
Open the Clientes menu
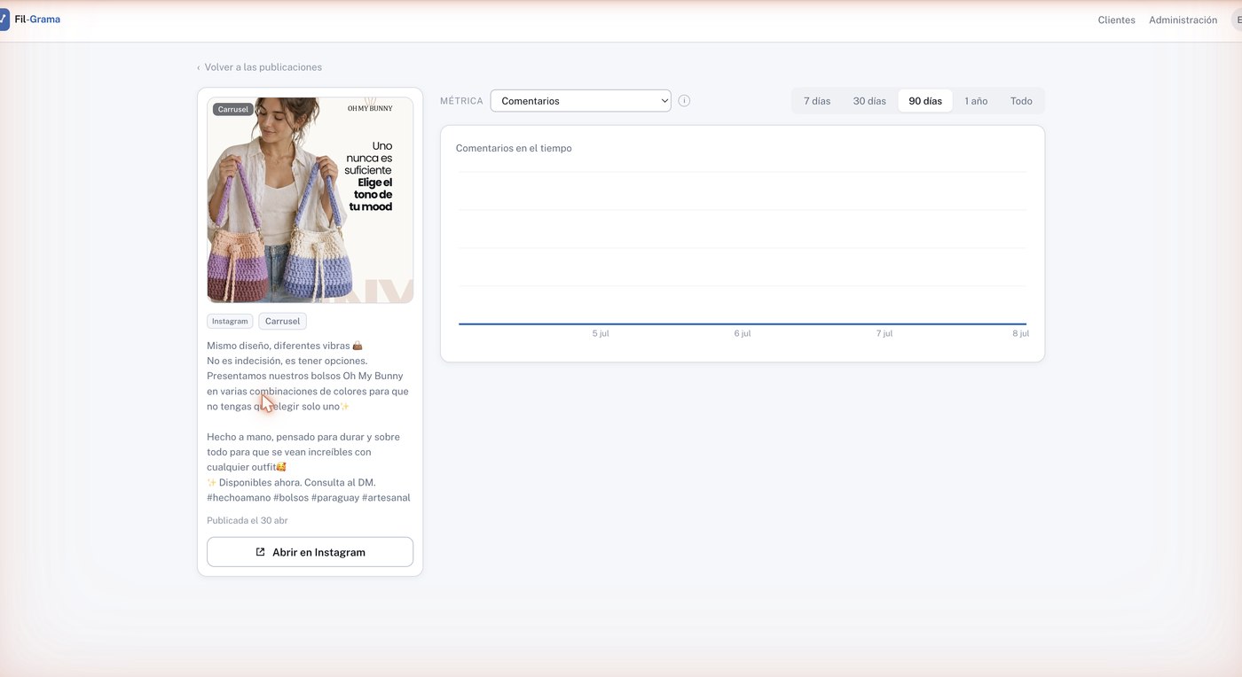tap(1116, 20)
